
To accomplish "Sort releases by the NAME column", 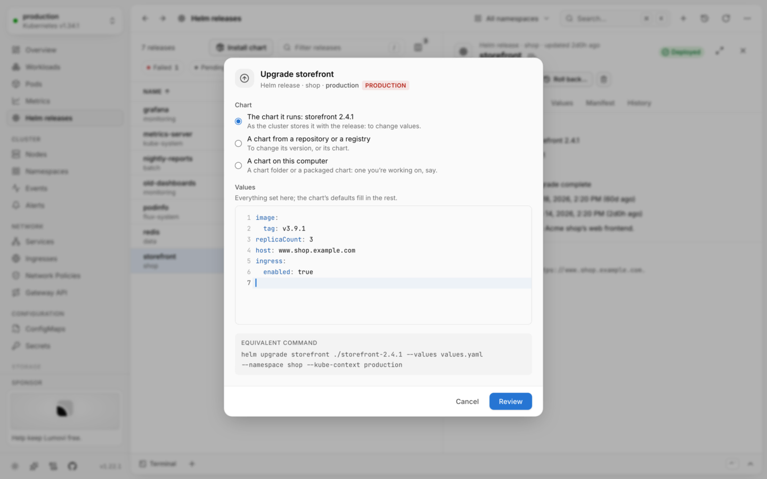I will (156, 92).
